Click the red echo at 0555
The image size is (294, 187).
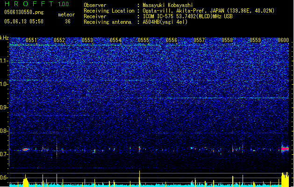coord(139,149)
